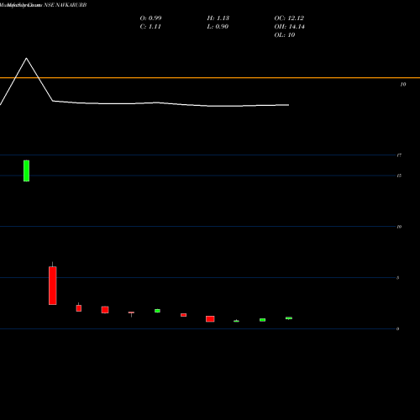Click the tall green candle between 15 and 17
Screen dimensions: 420x420
coord(26,171)
